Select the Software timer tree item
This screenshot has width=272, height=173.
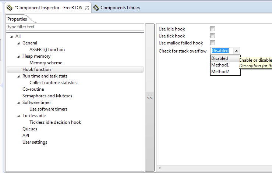coord(36,102)
